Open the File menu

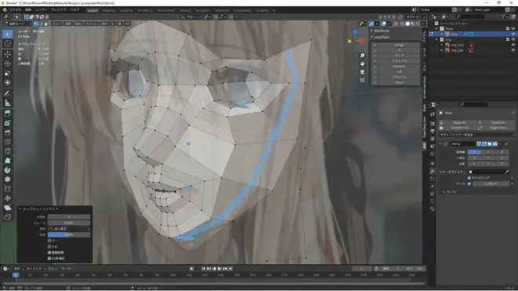coord(15,10)
